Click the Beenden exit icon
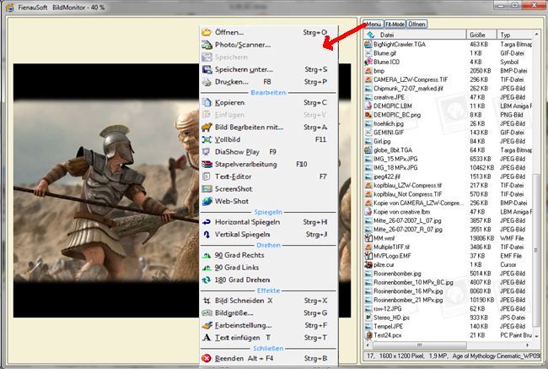 click(x=207, y=358)
